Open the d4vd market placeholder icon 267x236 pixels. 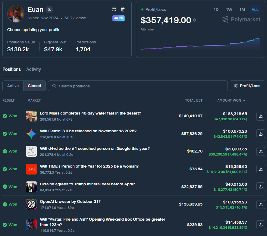(x=31, y=151)
